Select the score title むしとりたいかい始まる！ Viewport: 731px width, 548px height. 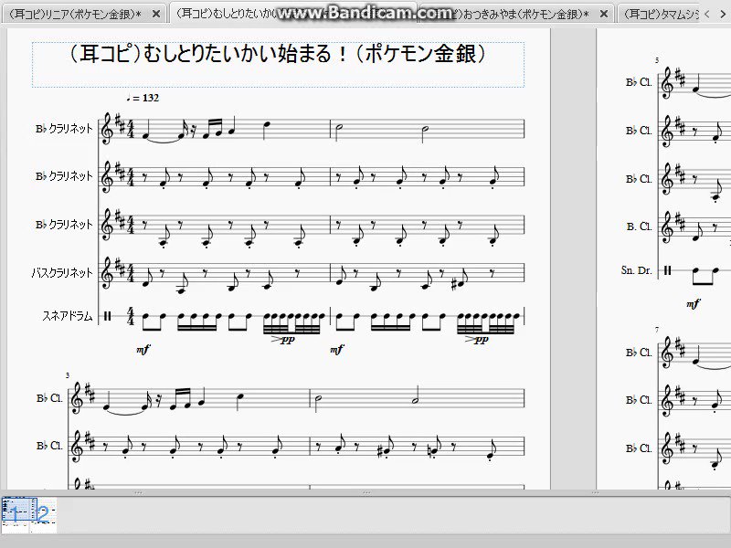tap(278, 54)
